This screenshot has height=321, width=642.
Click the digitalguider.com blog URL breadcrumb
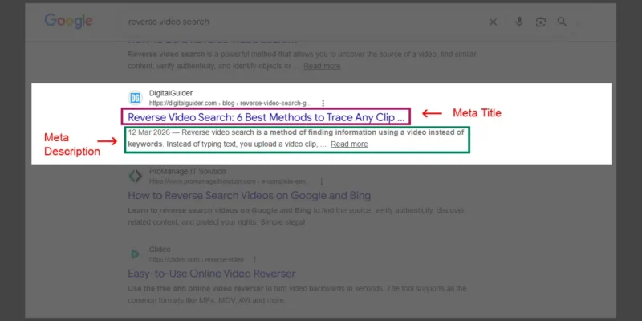click(230, 104)
